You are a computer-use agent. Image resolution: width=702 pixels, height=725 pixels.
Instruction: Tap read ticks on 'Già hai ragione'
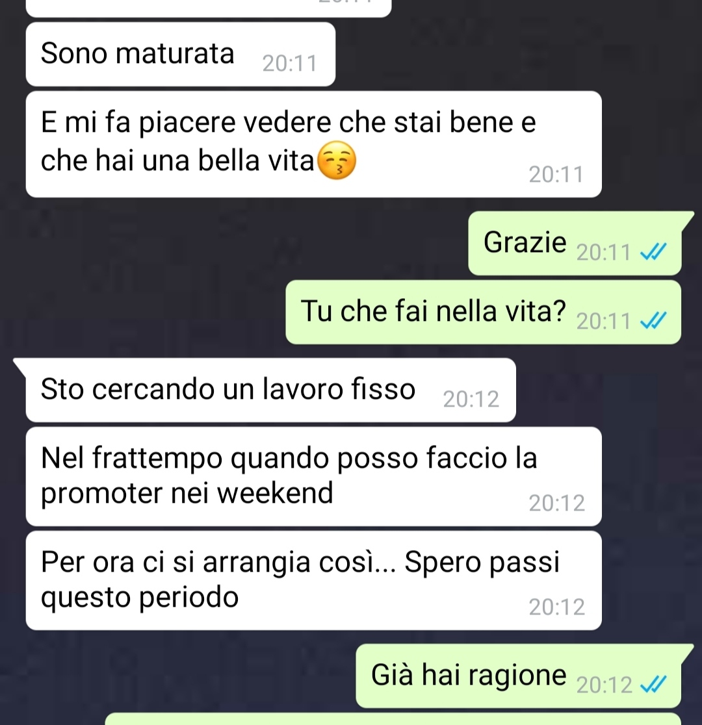click(653, 685)
